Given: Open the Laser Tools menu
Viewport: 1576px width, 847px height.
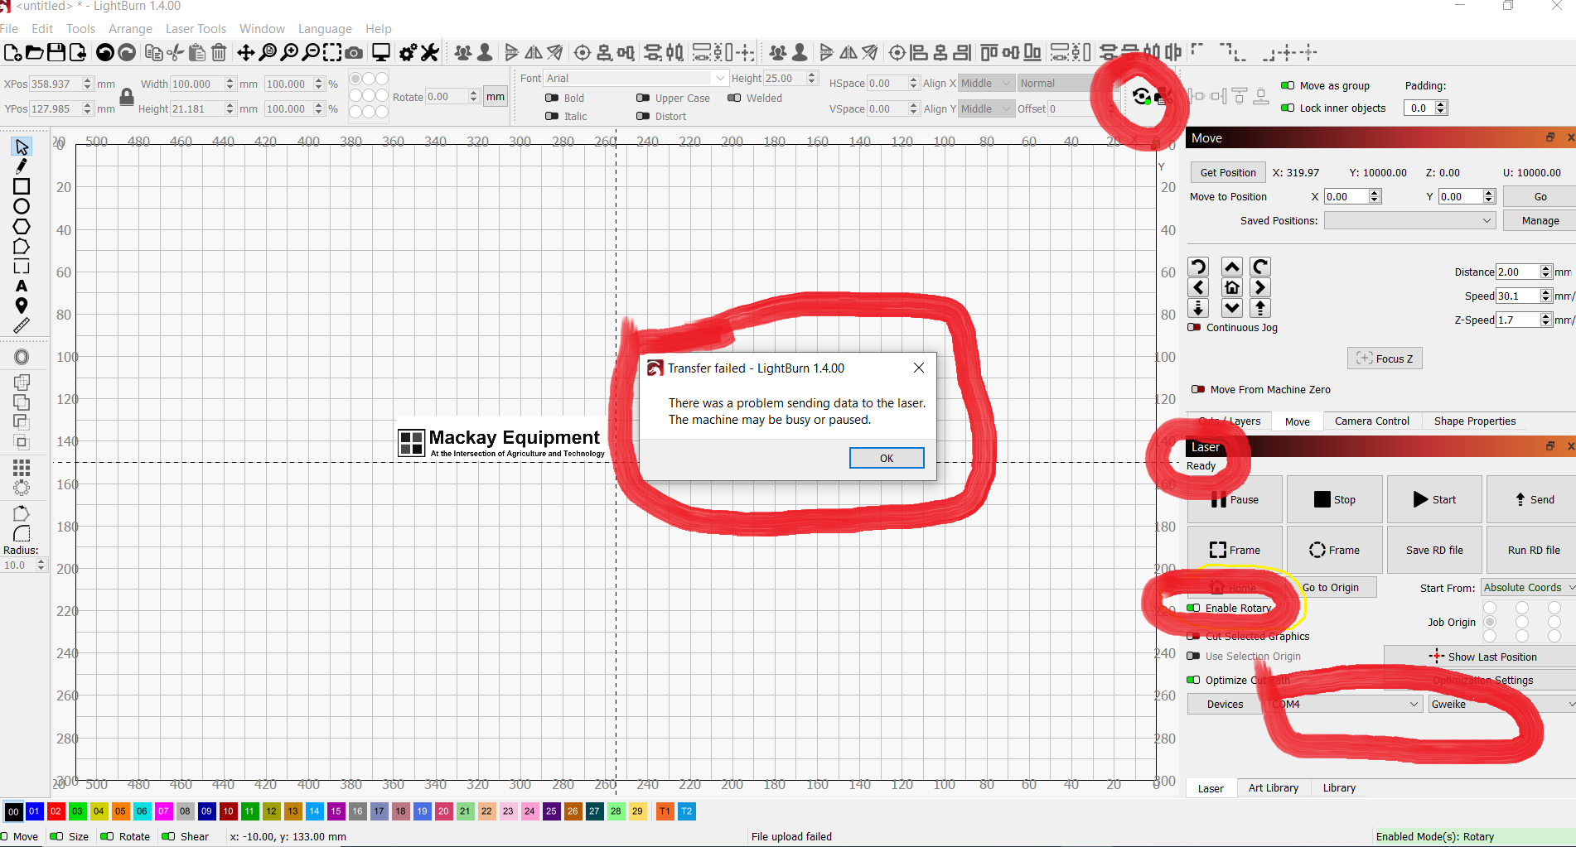Looking at the screenshot, I should pyautogui.click(x=196, y=28).
